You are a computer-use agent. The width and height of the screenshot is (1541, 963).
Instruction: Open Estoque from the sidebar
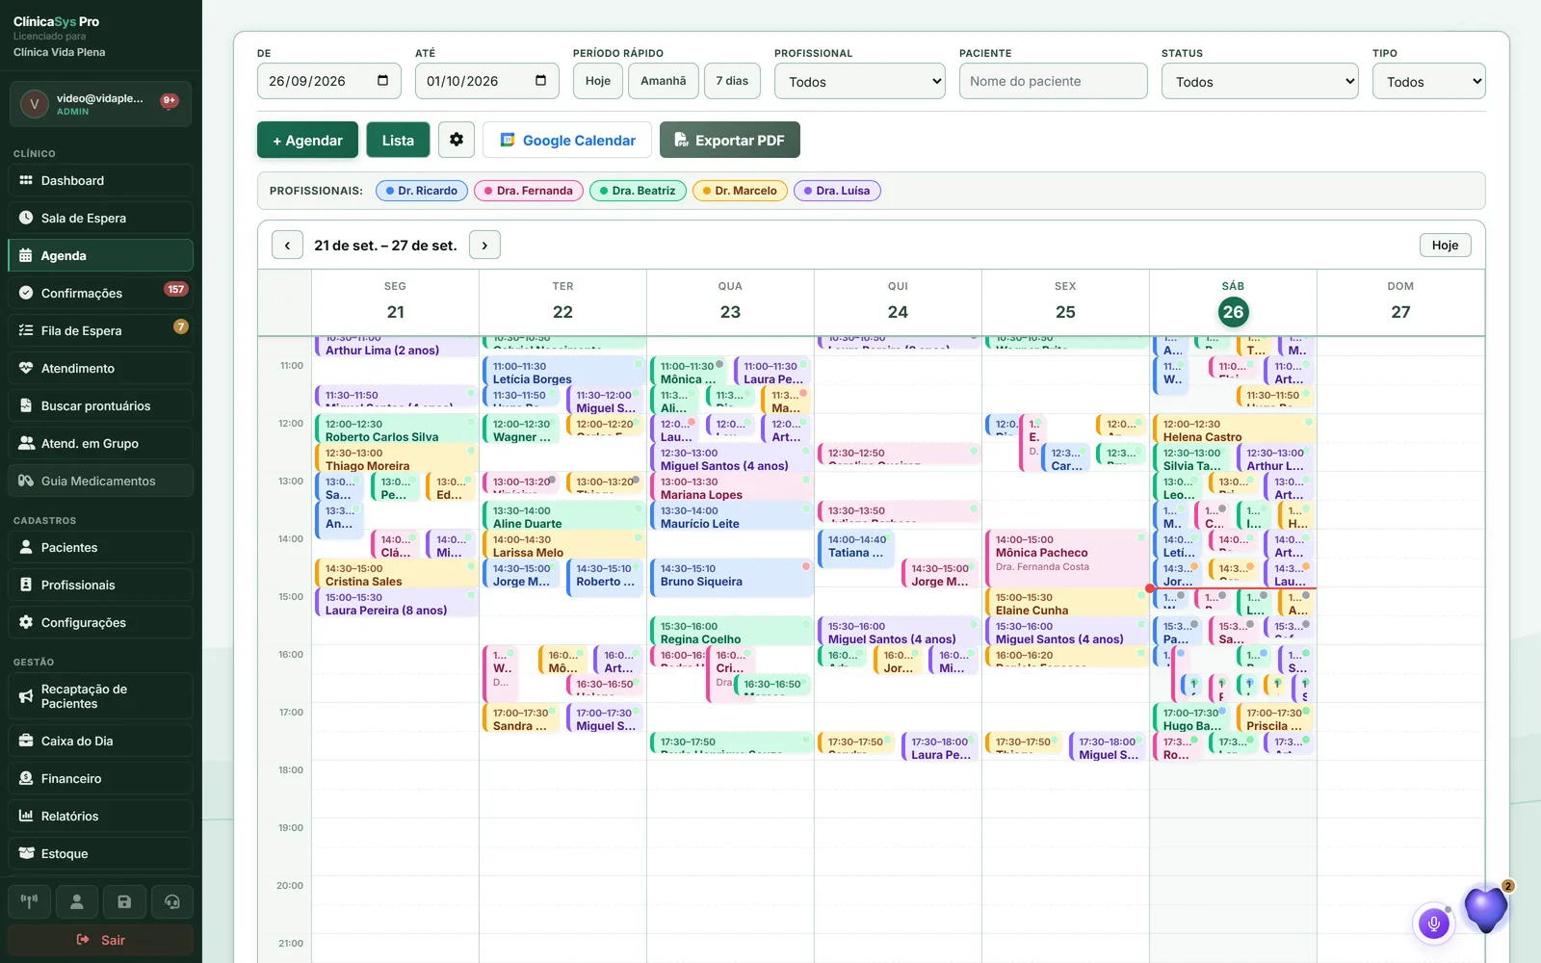click(x=101, y=853)
